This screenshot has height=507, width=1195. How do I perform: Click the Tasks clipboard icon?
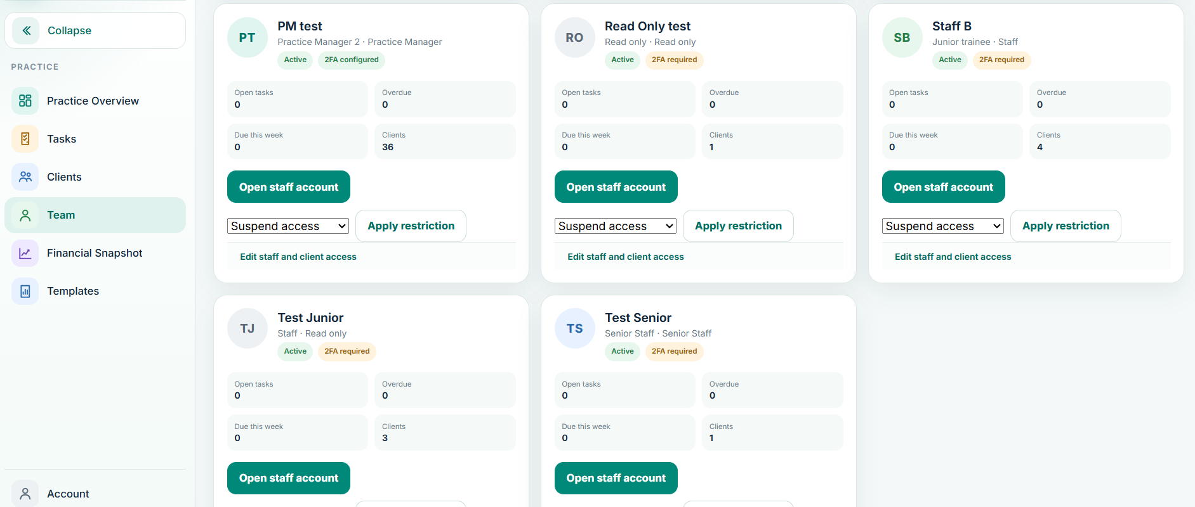[25, 139]
